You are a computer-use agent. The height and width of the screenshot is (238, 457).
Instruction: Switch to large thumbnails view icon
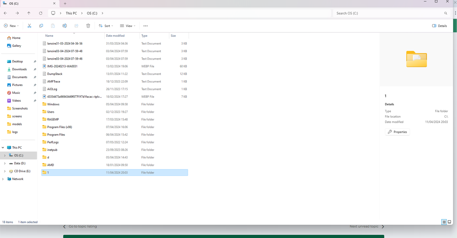[x=450, y=222]
